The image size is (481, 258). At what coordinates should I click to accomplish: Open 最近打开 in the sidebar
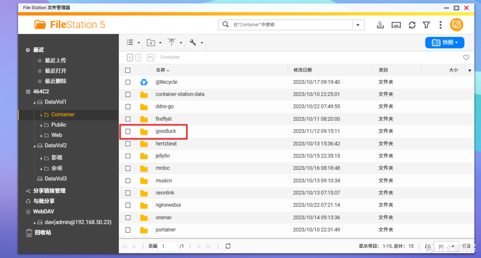pyautogui.click(x=56, y=71)
